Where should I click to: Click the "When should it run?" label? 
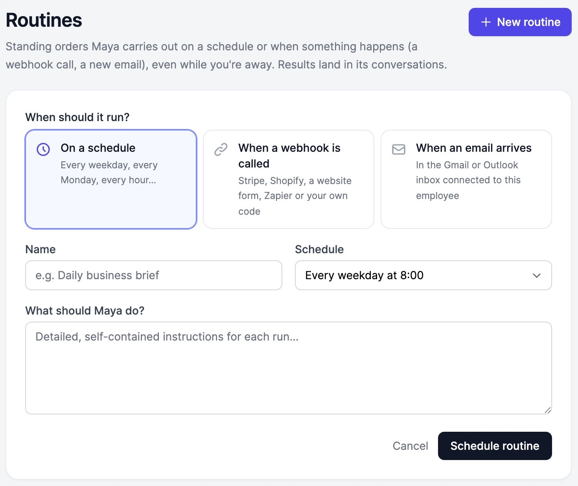tap(77, 117)
